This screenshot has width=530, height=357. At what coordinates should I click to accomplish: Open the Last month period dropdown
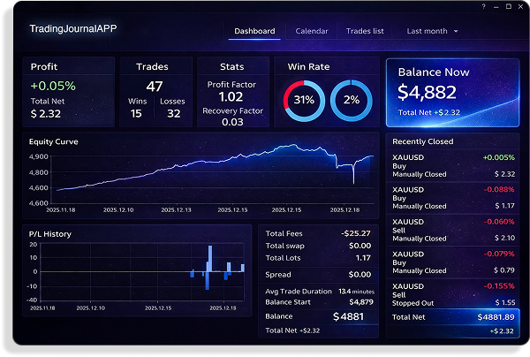click(x=432, y=31)
